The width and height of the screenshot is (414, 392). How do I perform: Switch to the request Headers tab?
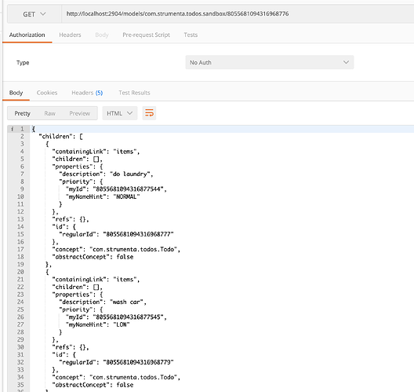coord(70,35)
